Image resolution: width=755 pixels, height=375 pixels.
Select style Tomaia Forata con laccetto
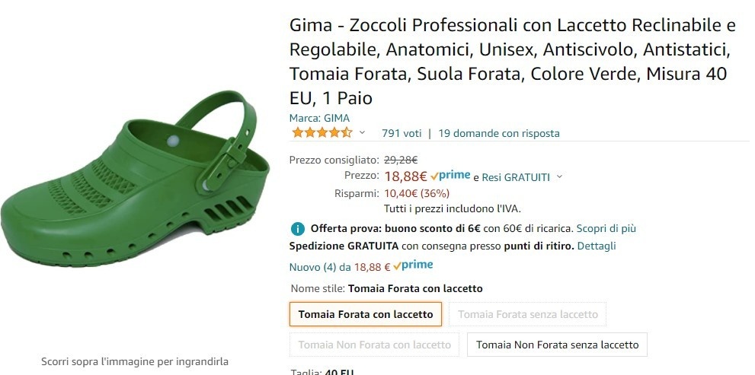coord(366,314)
